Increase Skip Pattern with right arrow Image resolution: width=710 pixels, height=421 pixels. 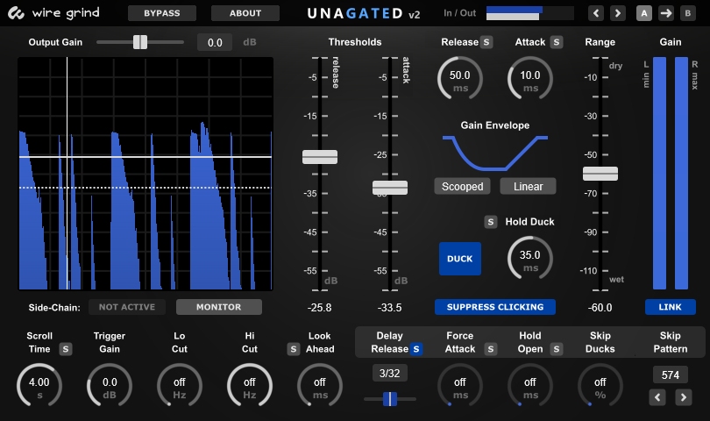coord(684,397)
